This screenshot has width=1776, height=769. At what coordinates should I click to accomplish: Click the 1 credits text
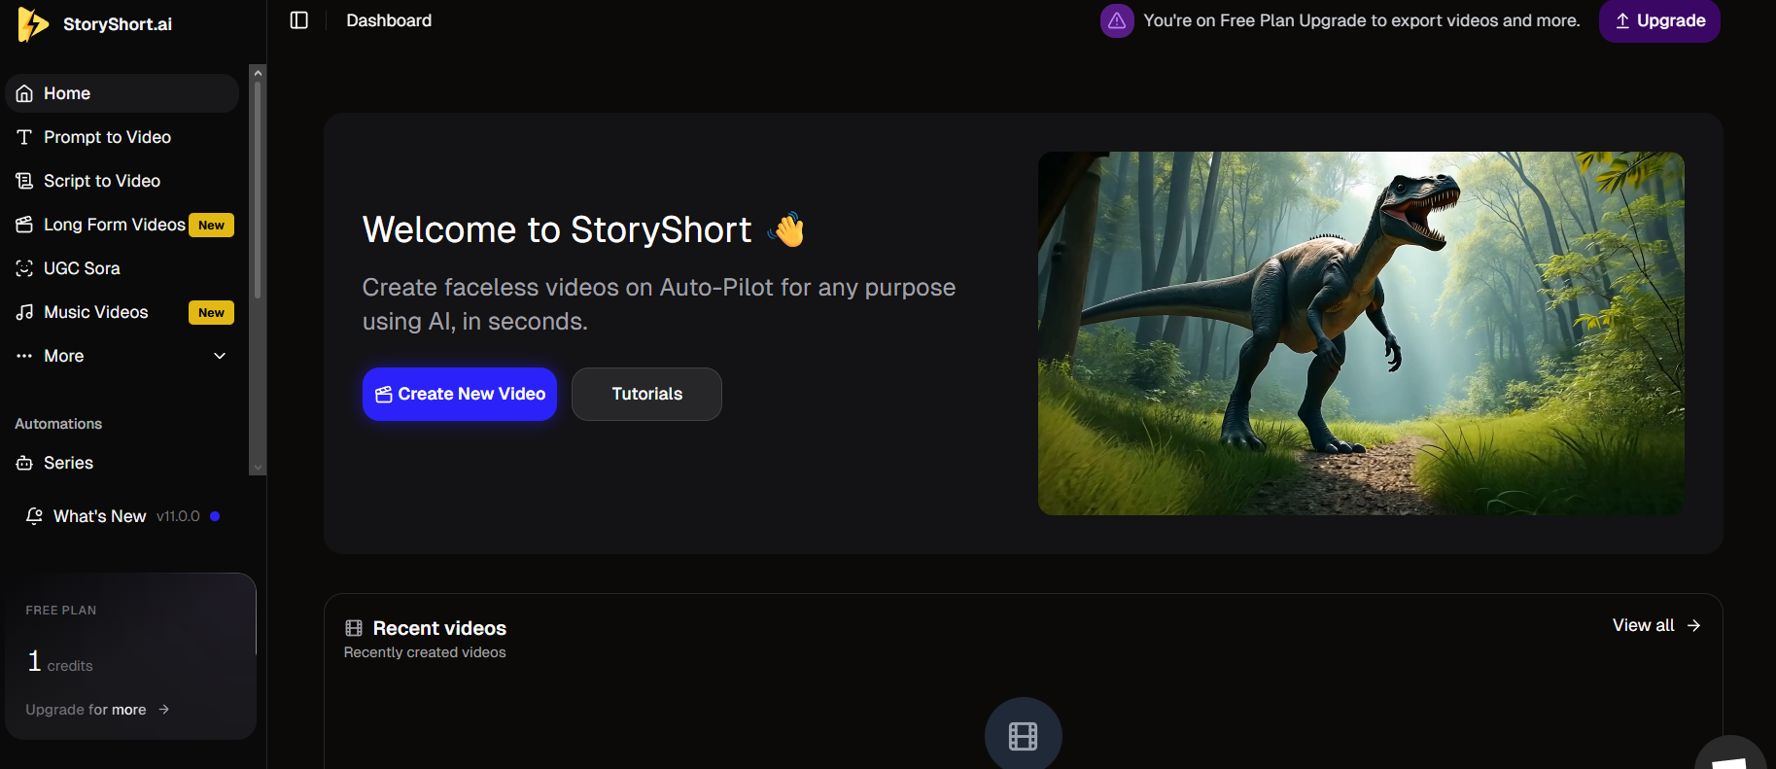point(60,663)
